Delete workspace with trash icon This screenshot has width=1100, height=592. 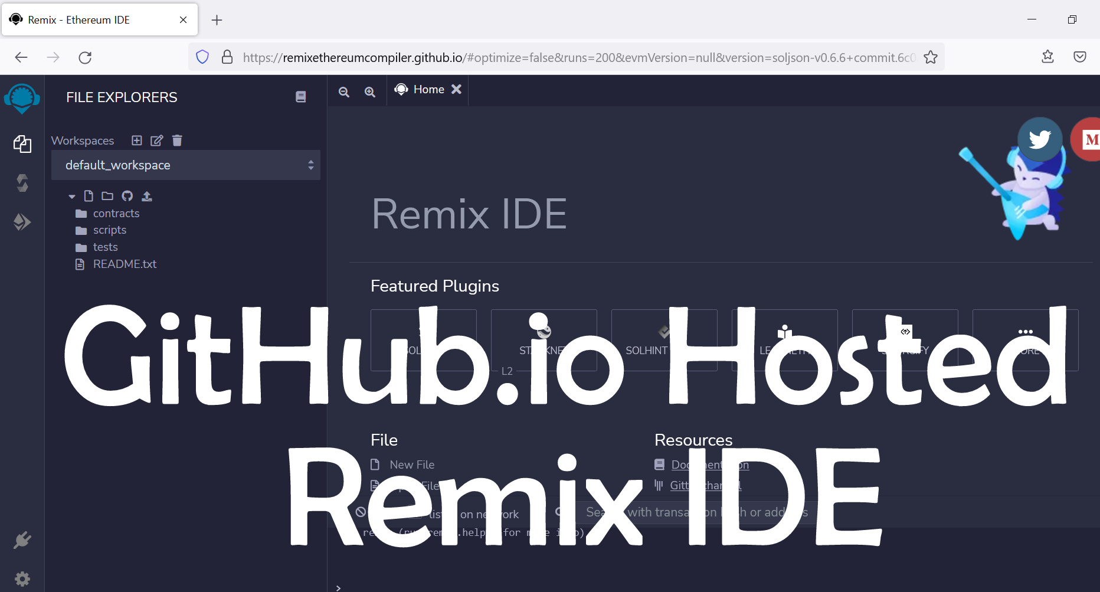pyautogui.click(x=177, y=140)
